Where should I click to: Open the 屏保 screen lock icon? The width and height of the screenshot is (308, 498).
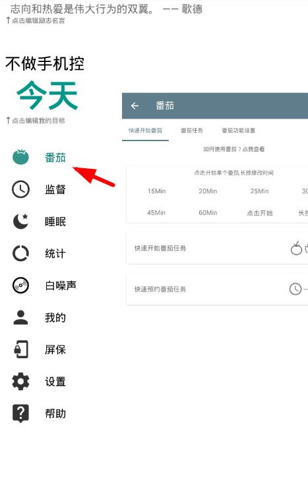coord(20,350)
